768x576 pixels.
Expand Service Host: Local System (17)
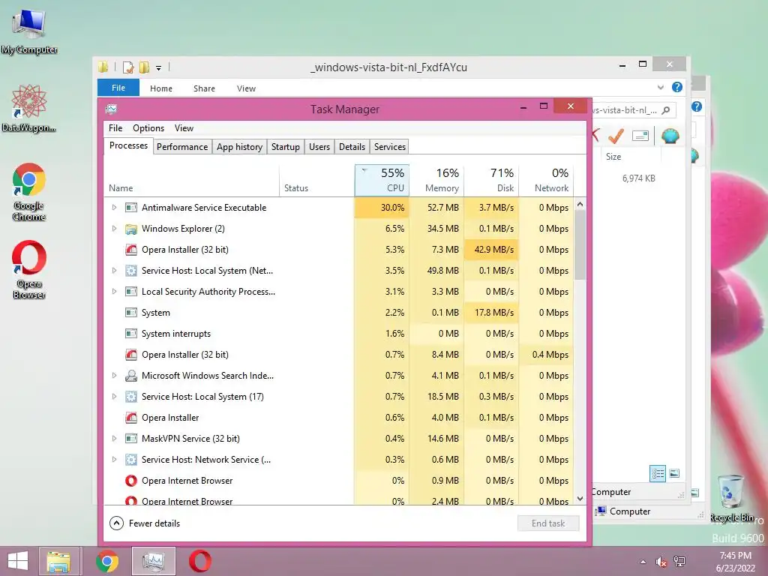pyautogui.click(x=114, y=397)
